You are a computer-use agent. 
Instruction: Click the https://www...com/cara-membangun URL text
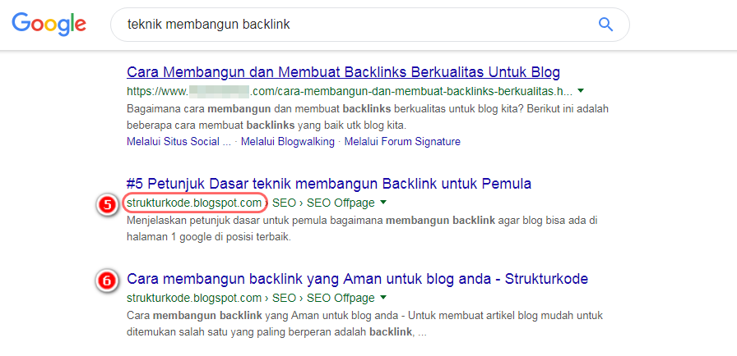tap(350, 90)
